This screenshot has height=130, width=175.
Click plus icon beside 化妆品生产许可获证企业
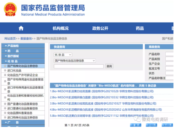point(5,75)
